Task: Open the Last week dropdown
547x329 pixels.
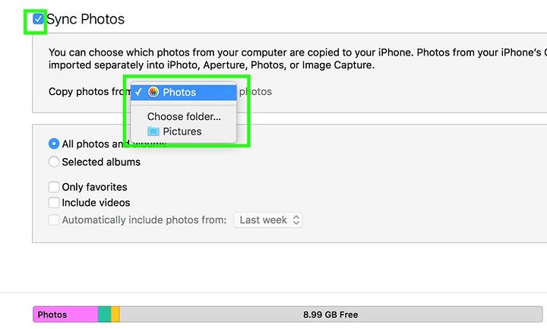Action: click(x=268, y=220)
